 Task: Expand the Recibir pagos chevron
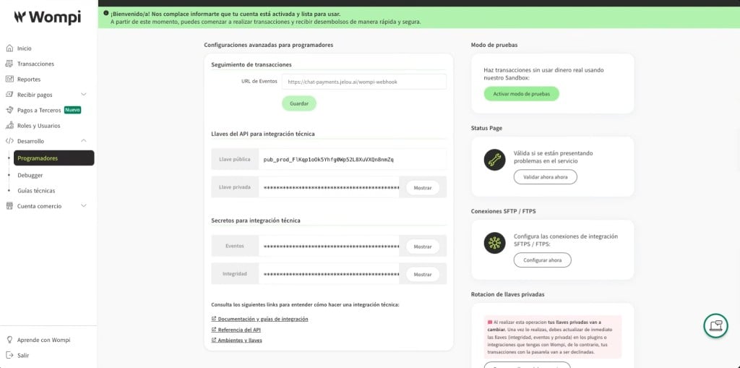tap(84, 95)
